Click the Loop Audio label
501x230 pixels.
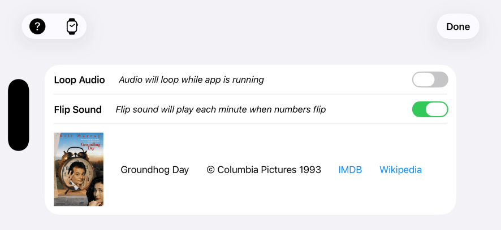pos(79,80)
